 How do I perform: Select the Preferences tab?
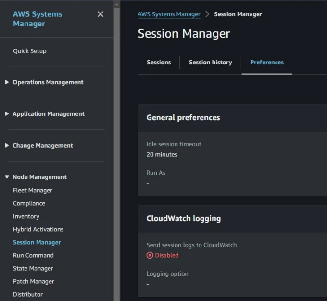[267, 62]
